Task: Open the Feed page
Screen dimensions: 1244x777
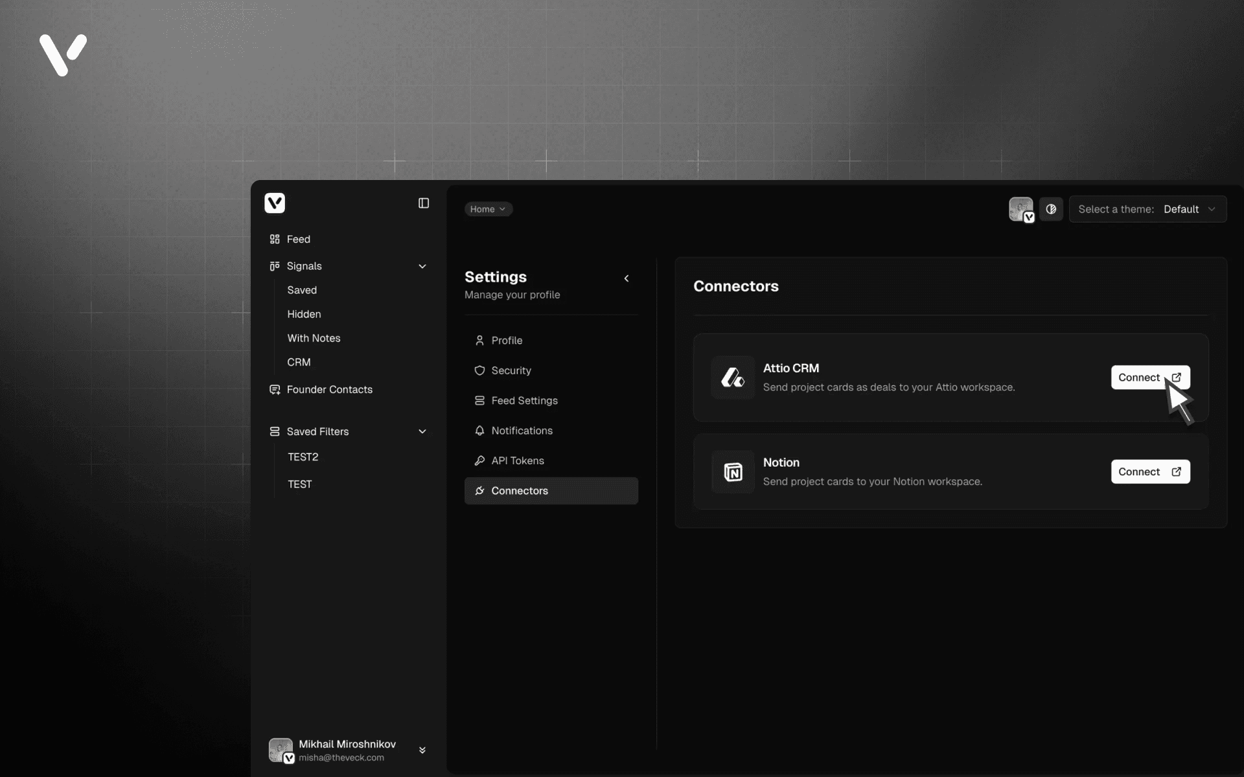Action: [x=298, y=240]
